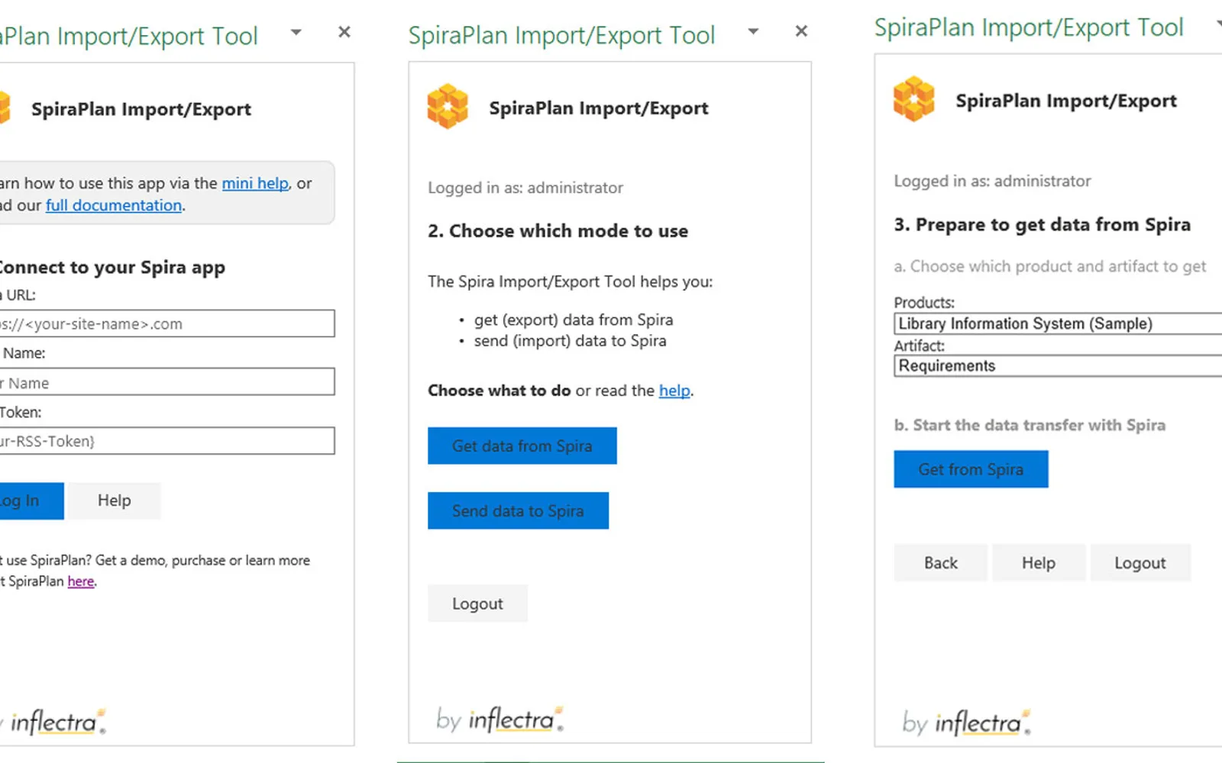Open the full documentation link
Viewport: 1222px width, 763px height.
pos(114,205)
